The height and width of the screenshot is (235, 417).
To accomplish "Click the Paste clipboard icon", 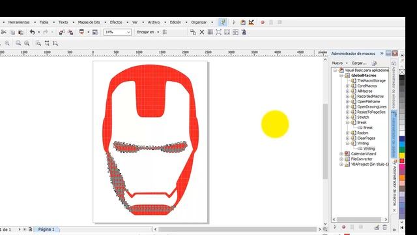I will tap(21, 32).
